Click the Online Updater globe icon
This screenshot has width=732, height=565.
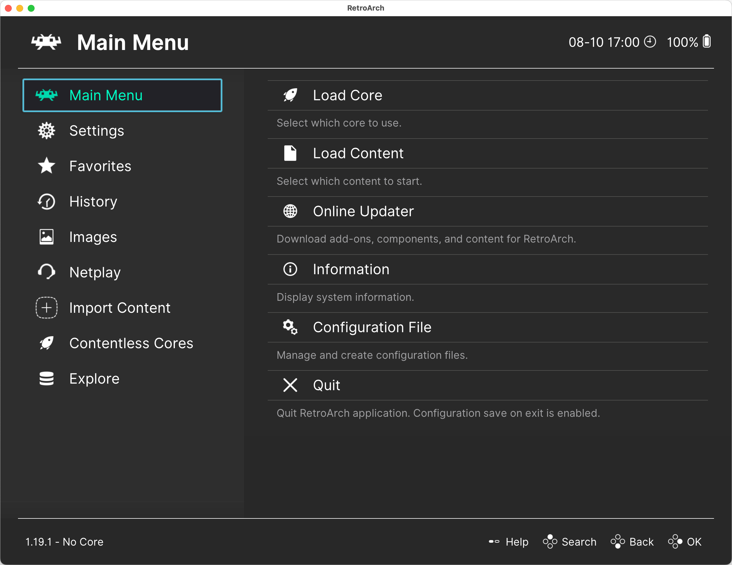point(290,211)
